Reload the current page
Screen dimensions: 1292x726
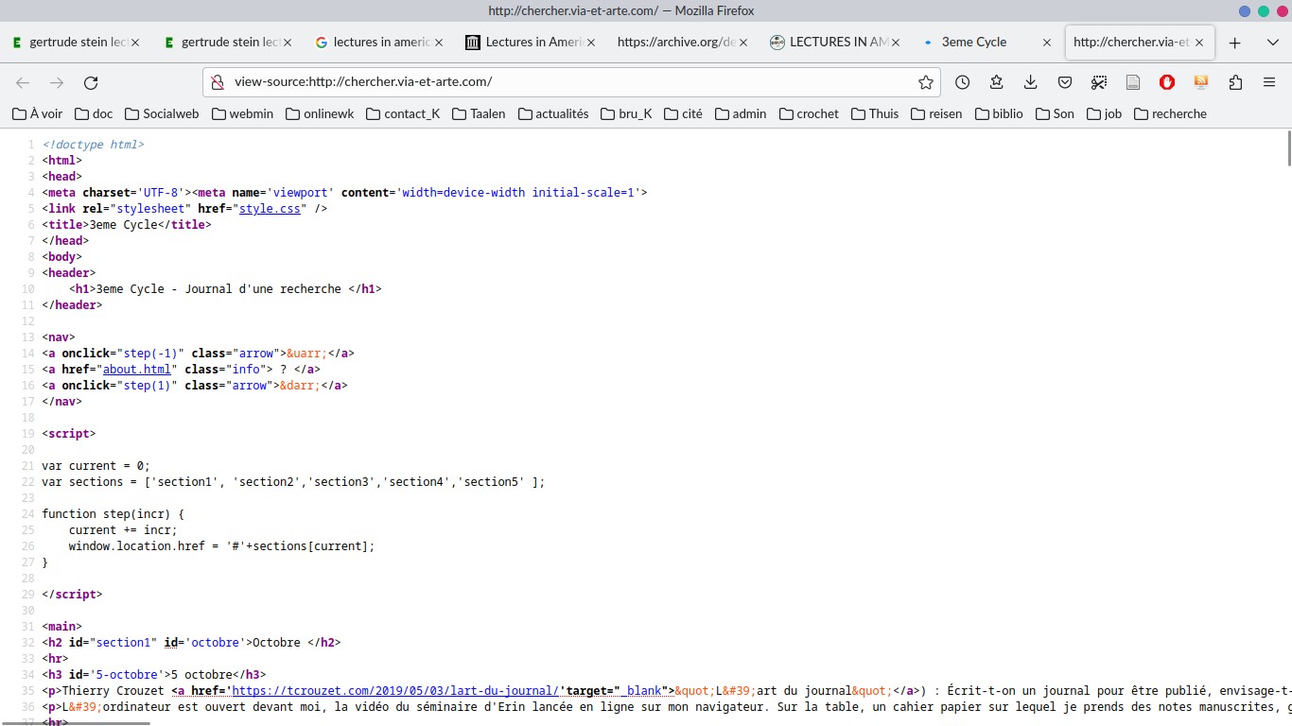coord(91,82)
